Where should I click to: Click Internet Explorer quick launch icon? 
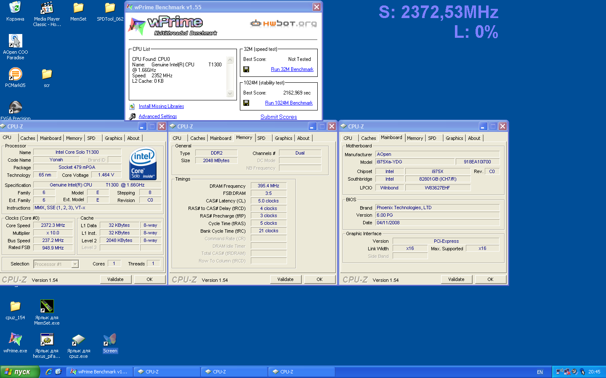point(49,372)
